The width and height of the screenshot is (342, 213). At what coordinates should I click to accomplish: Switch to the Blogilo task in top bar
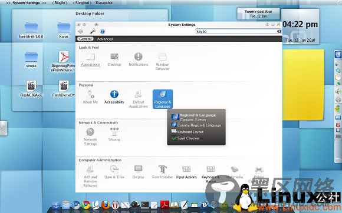click(x=60, y=3)
